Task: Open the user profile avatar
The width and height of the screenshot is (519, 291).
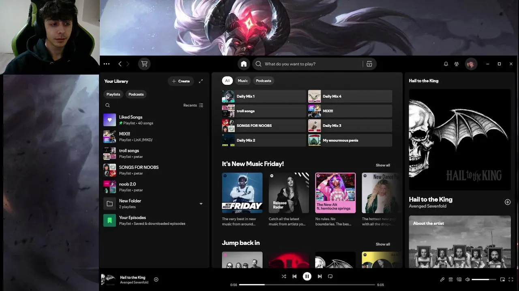Action: coord(471,64)
